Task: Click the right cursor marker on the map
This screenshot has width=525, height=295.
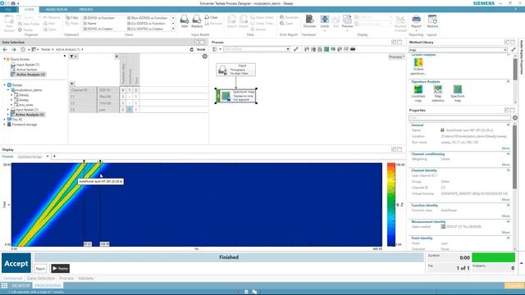Action: 100,162
